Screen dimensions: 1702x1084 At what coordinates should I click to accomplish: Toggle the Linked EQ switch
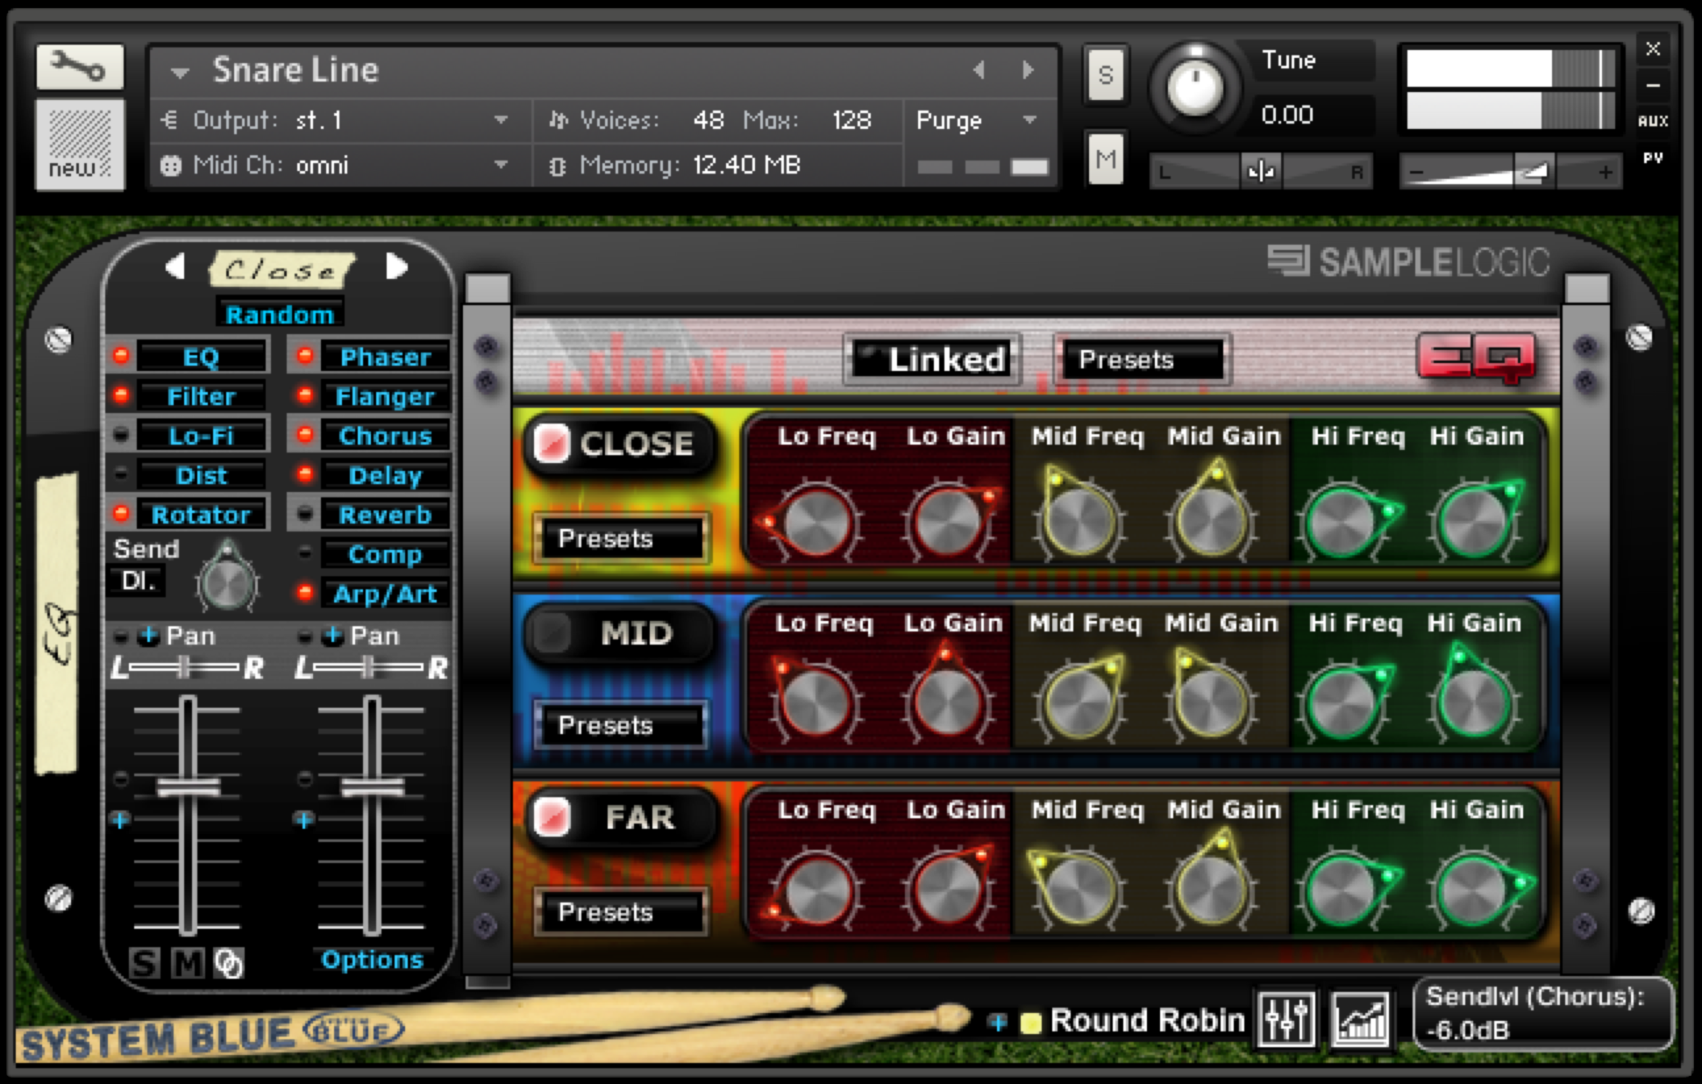(x=933, y=359)
